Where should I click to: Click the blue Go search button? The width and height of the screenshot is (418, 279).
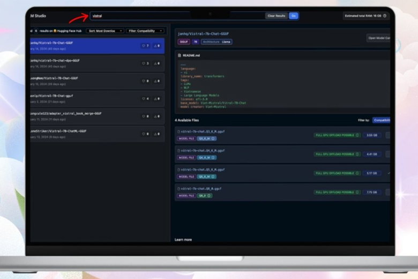click(x=294, y=16)
